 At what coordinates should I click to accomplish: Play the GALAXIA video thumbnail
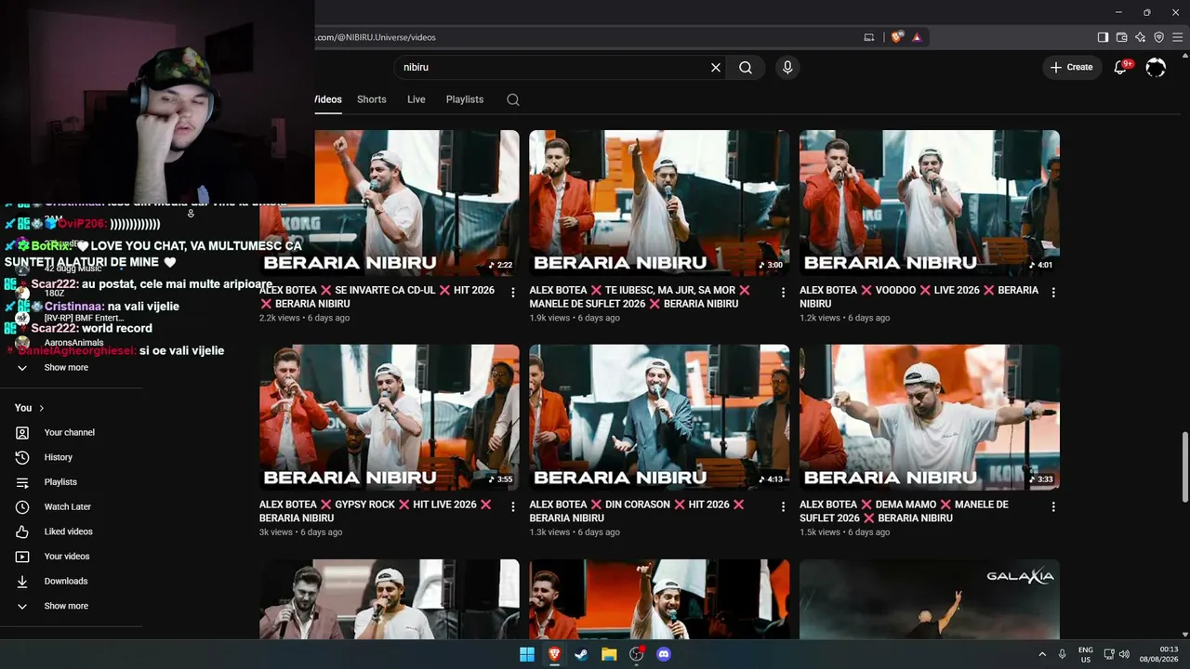point(930,599)
